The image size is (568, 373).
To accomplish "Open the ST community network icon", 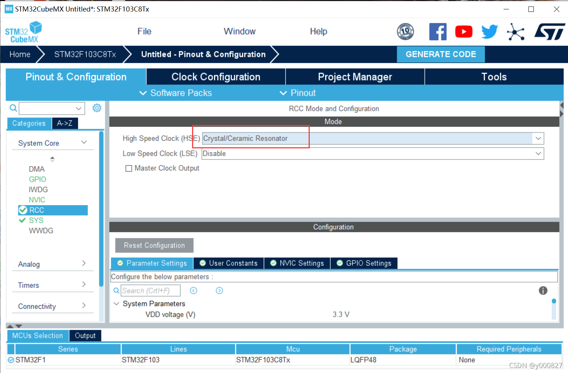I will (x=516, y=32).
